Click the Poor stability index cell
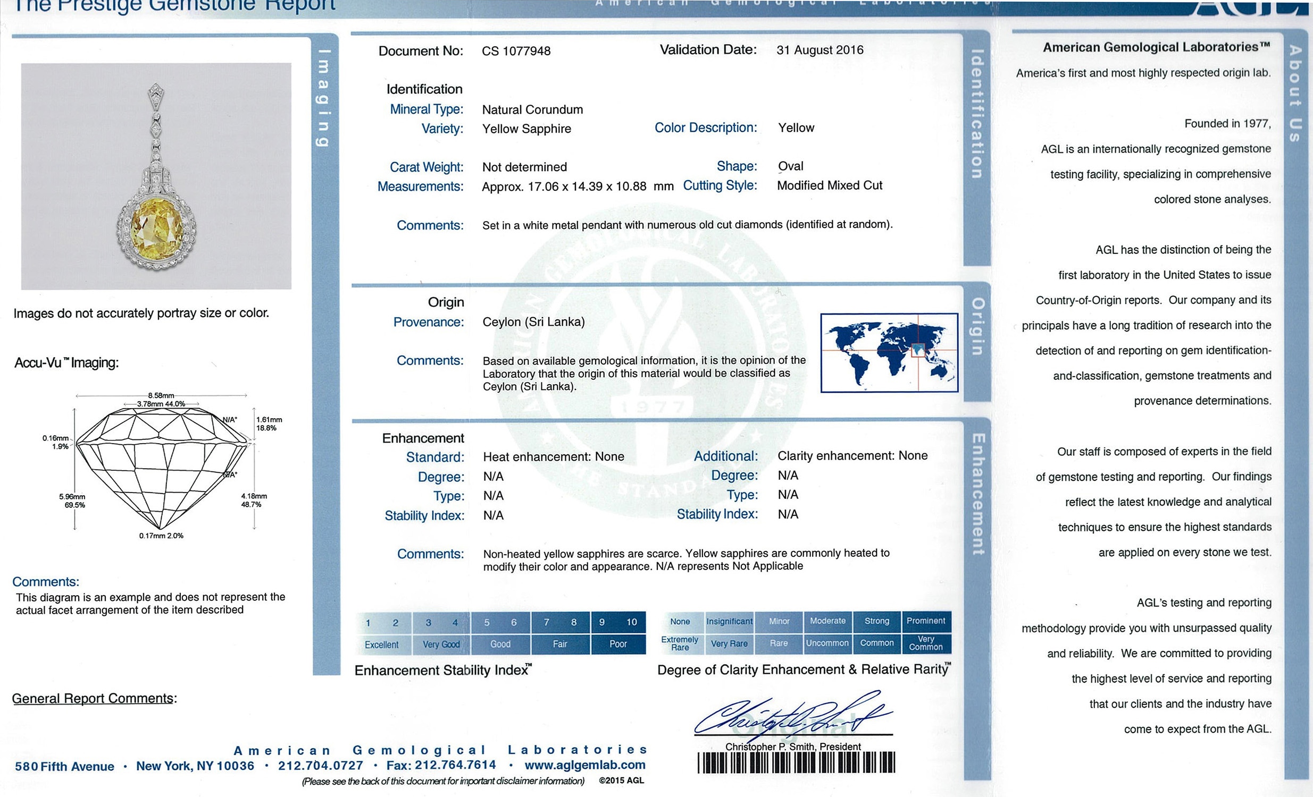The height and width of the screenshot is (797, 1313). (x=617, y=644)
